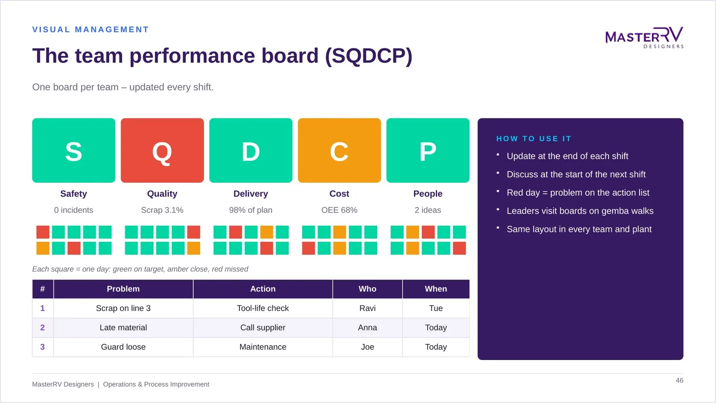This screenshot has width=716, height=403.
Task: Select the 'Tool-life check' cell
Action: pos(263,309)
